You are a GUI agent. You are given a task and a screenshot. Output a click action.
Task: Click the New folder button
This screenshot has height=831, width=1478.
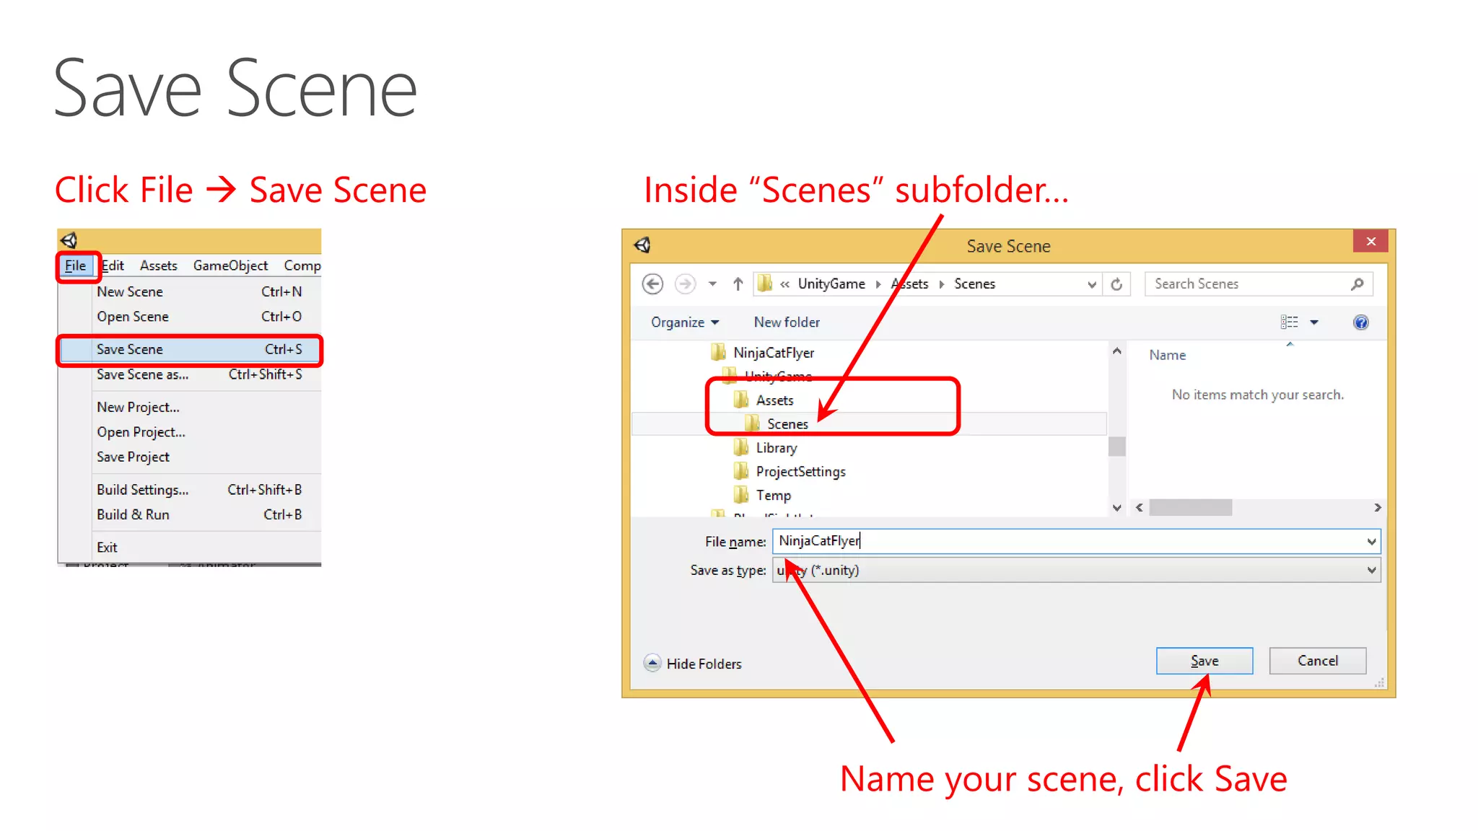787,322
